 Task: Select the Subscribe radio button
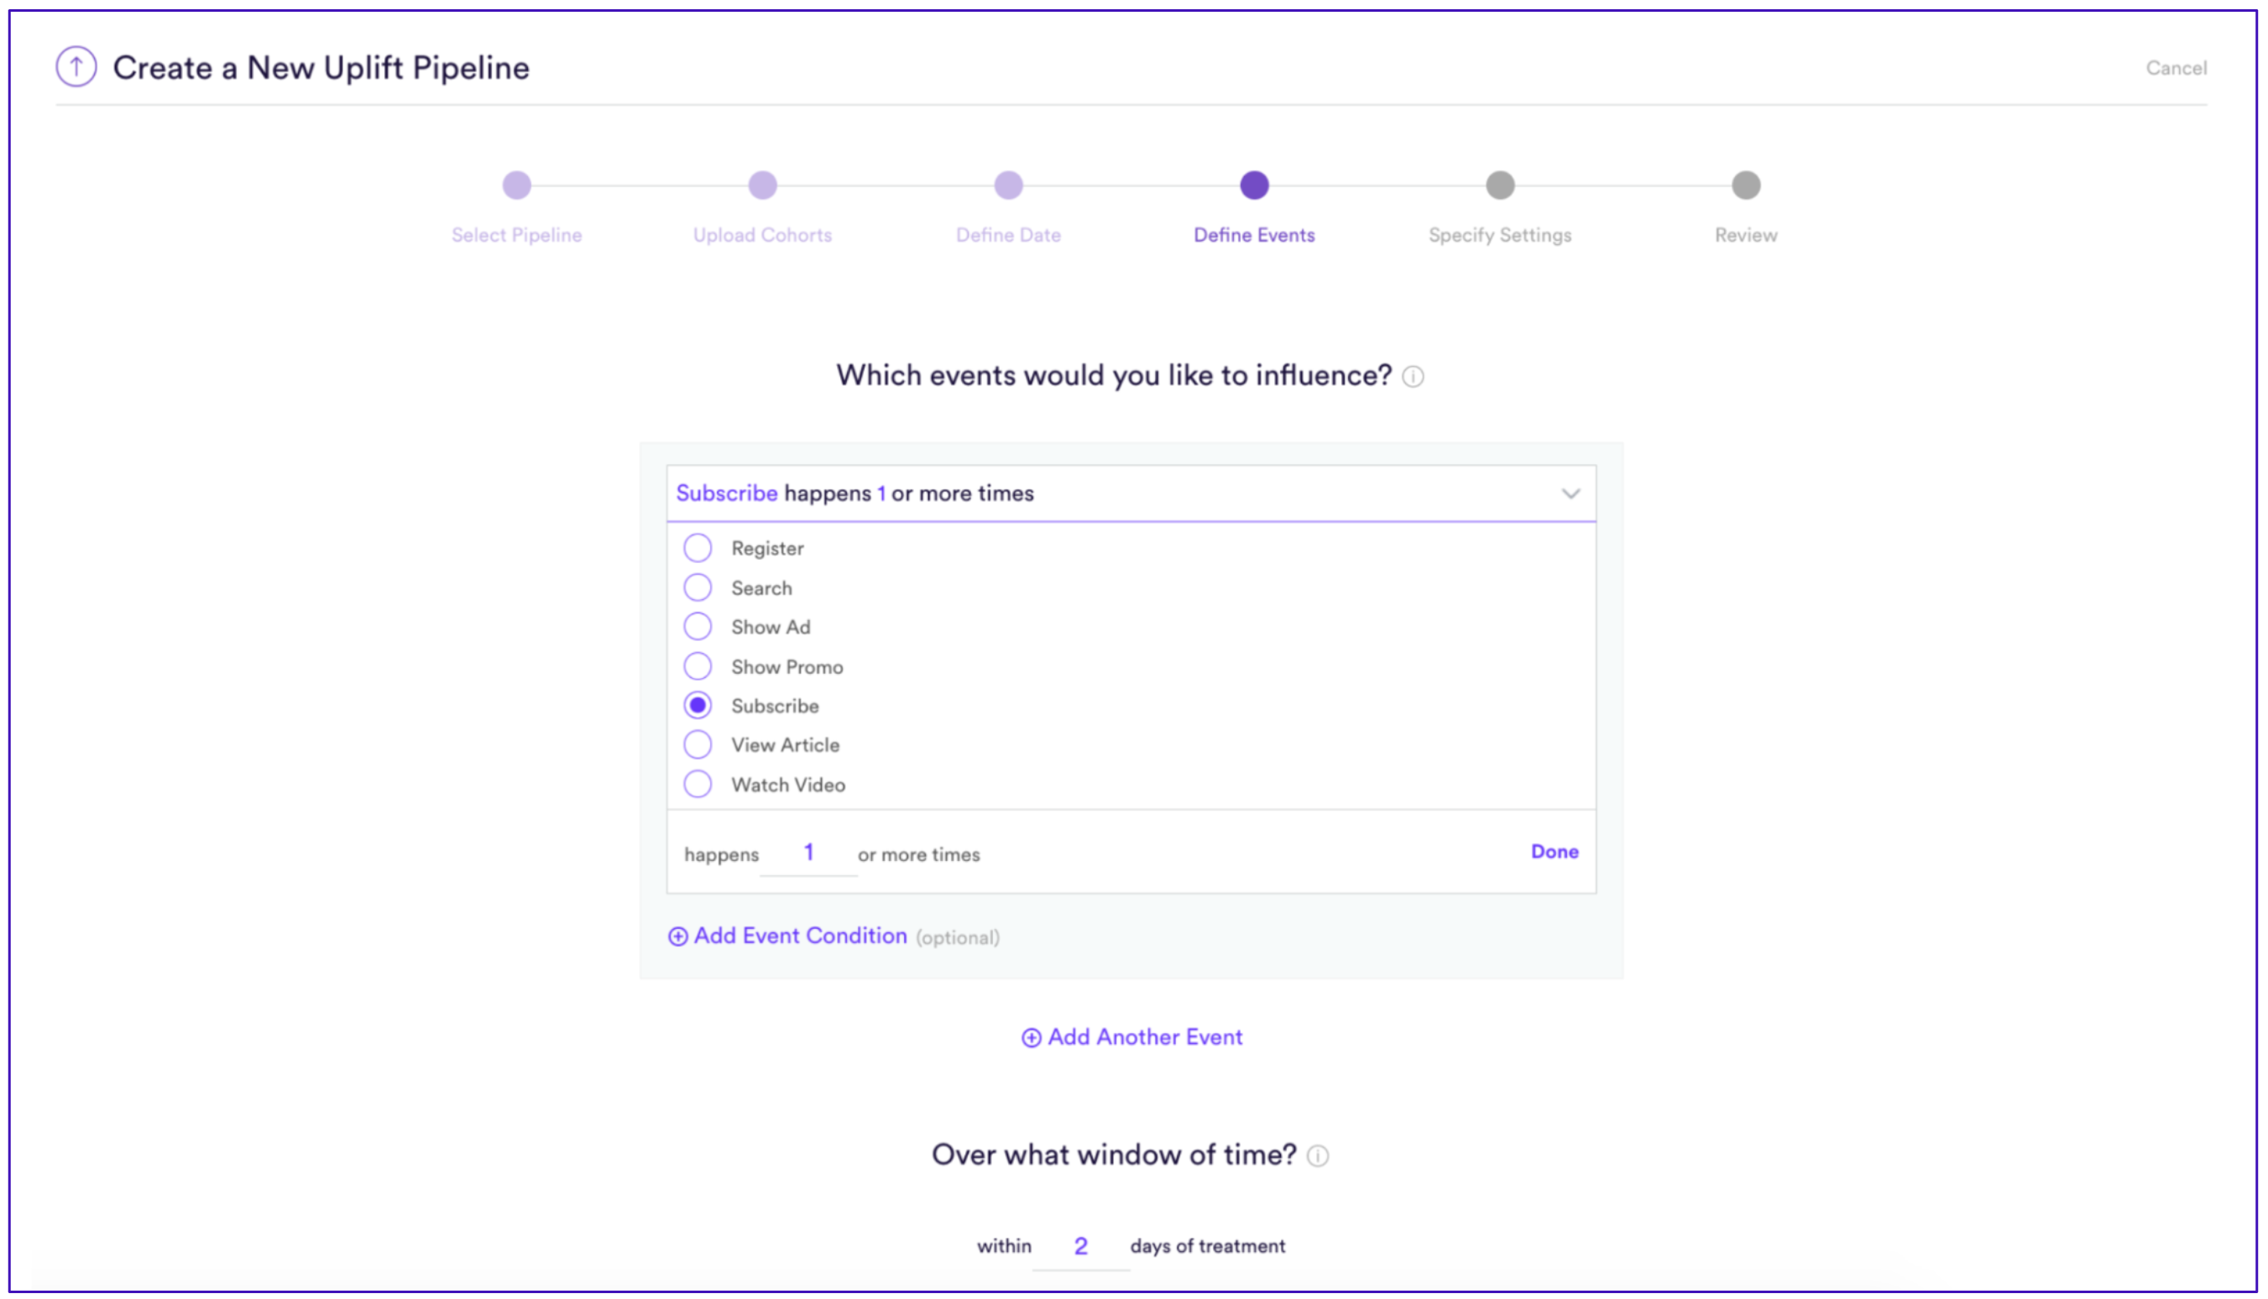pyautogui.click(x=698, y=706)
